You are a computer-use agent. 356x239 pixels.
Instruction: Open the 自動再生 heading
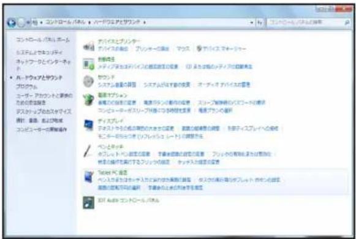point(106,59)
